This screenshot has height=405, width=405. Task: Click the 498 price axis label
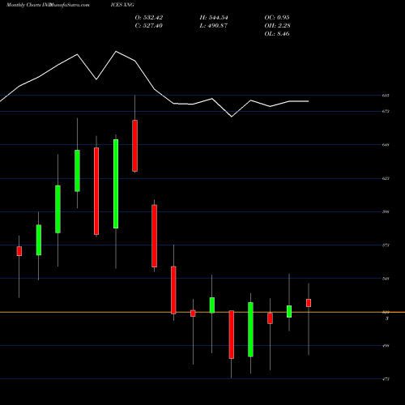386,345
